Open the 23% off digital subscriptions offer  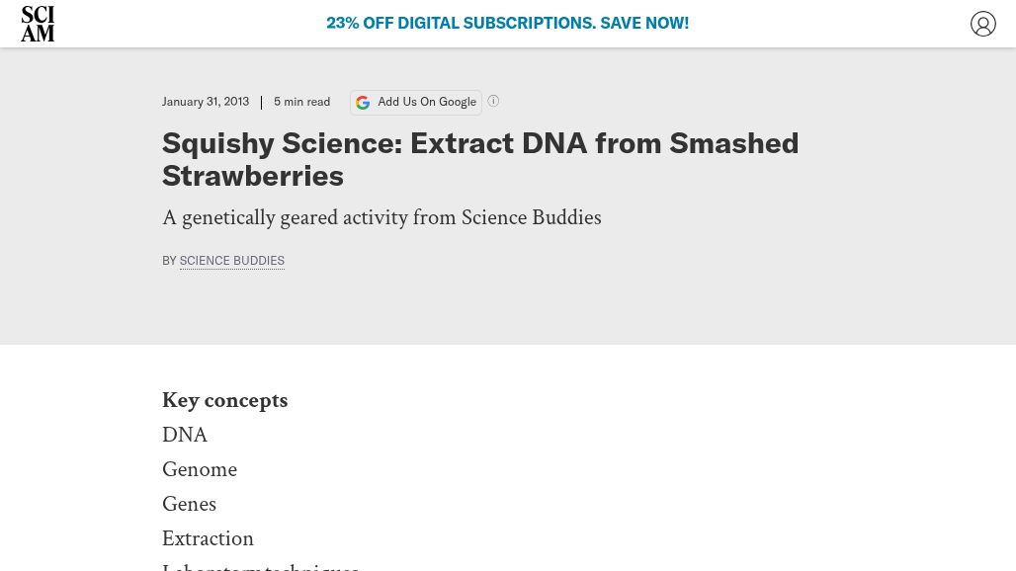[507, 23]
